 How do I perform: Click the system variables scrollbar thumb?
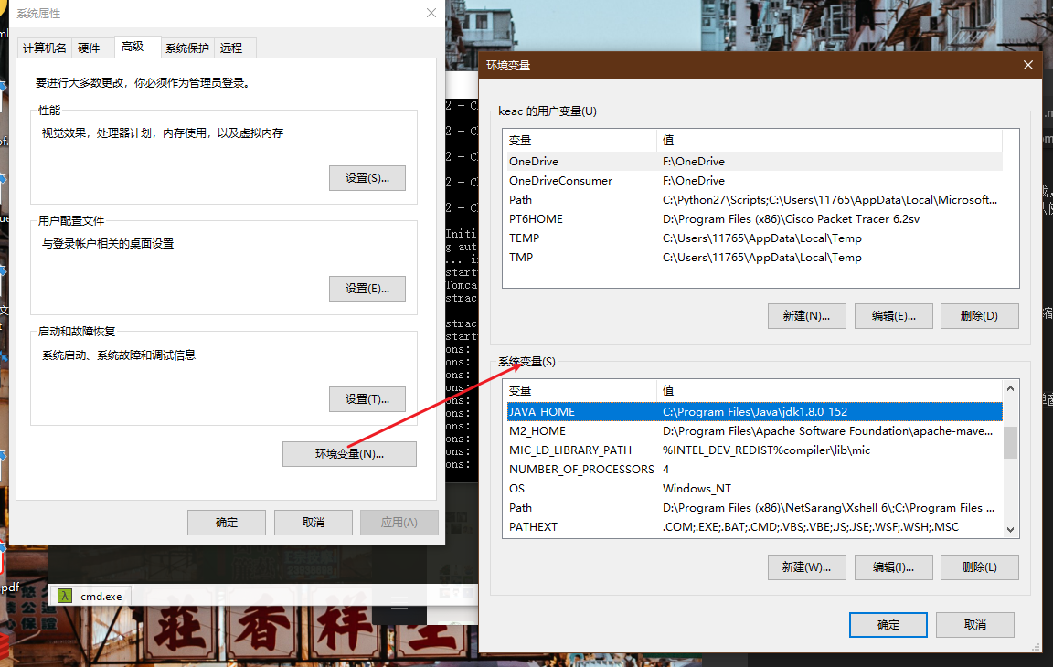pyautogui.click(x=1010, y=442)
